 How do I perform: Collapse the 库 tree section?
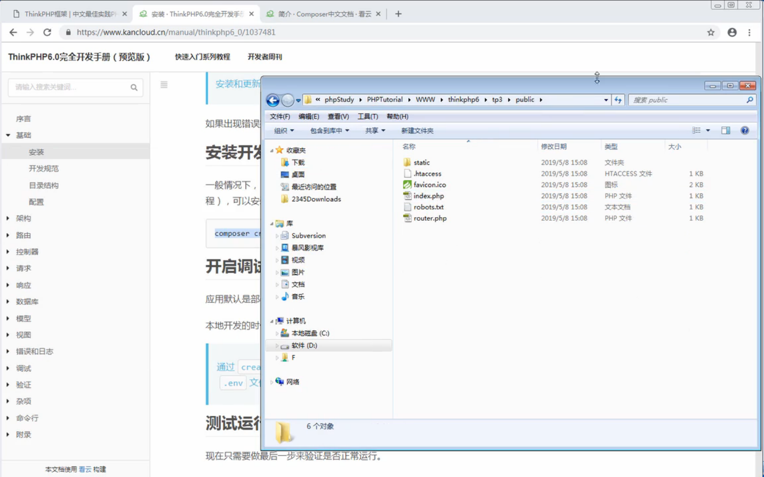coord(272,224)
